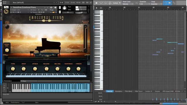The height and width of the screenshot is (105, 187).
Task: Open the Quantize 1/16 value dropdown
Action: point(145,4)
